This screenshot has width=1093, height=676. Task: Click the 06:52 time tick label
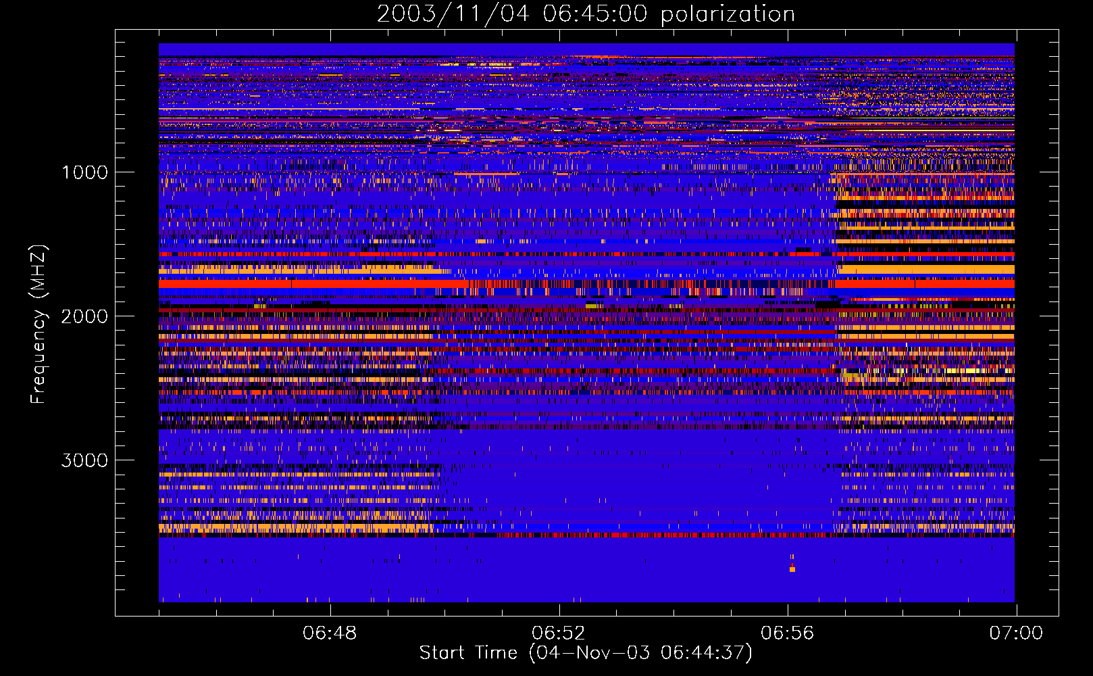tap(559, 633)
